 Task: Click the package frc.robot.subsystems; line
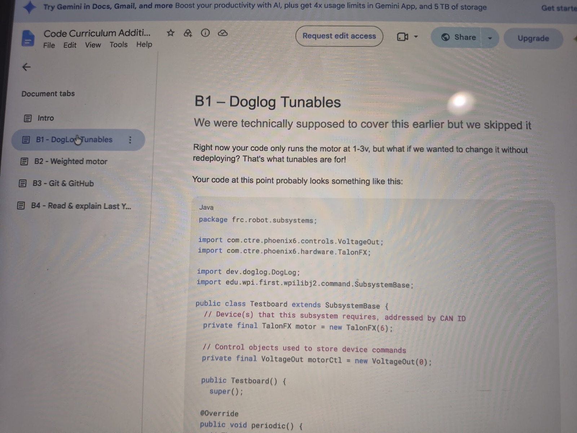258,220
